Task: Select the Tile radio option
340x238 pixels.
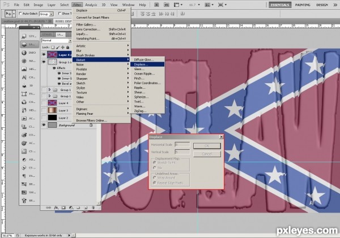Action: click(x=154, y=168)
